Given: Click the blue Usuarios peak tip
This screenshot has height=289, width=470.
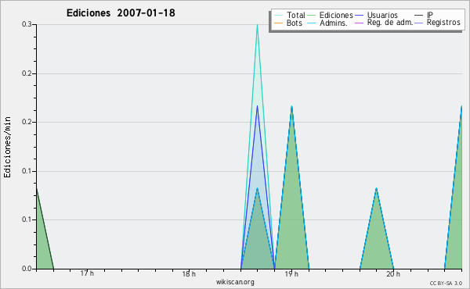Looking at the screenshot, I should pos(257,106).
